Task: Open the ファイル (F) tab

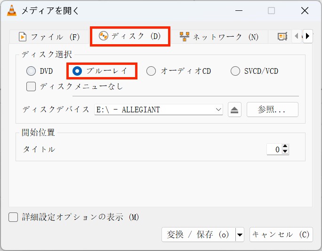Action: 49,37
